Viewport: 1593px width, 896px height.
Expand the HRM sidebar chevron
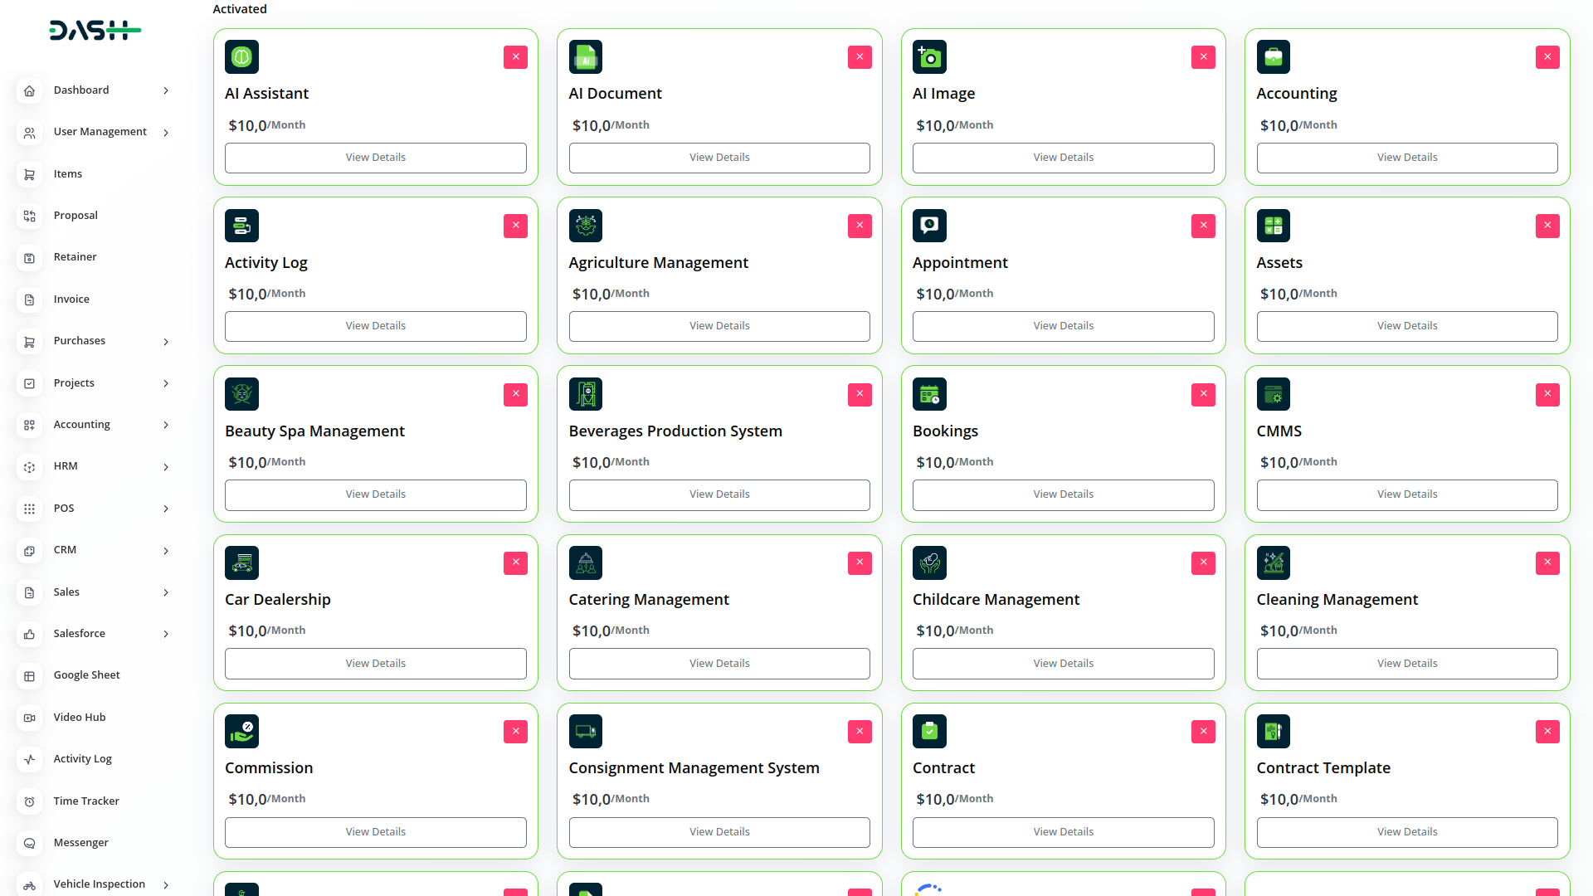coord(166,467)
